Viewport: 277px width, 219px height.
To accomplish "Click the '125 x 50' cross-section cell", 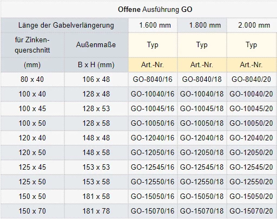I will tap(32, 182).
